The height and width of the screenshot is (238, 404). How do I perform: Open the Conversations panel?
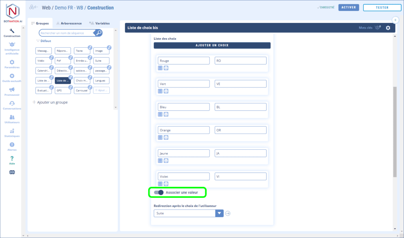click(x=12, y=106)
